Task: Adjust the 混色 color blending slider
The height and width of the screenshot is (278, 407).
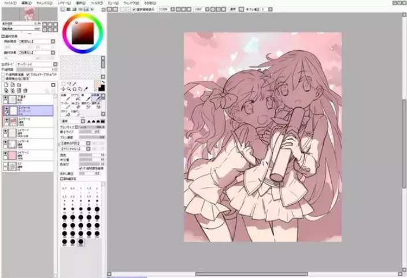Action: 92,155
